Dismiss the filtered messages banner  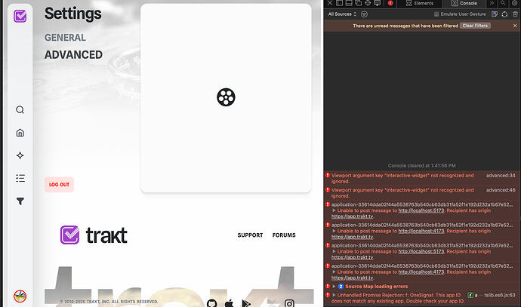(515, 26)
